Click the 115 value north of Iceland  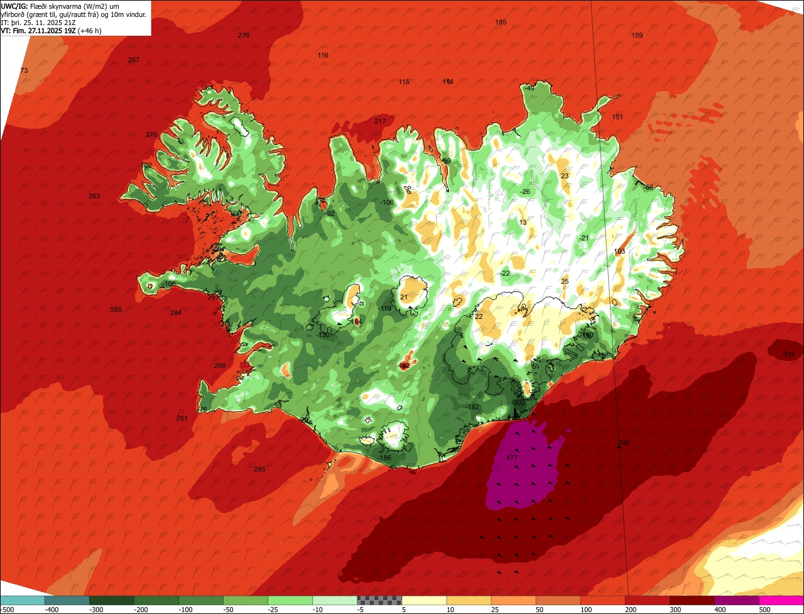(404, 82)
